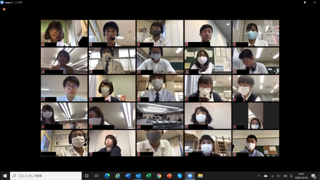Click the taskbar search box
The image size is (320, 180).
coord(46,176)
